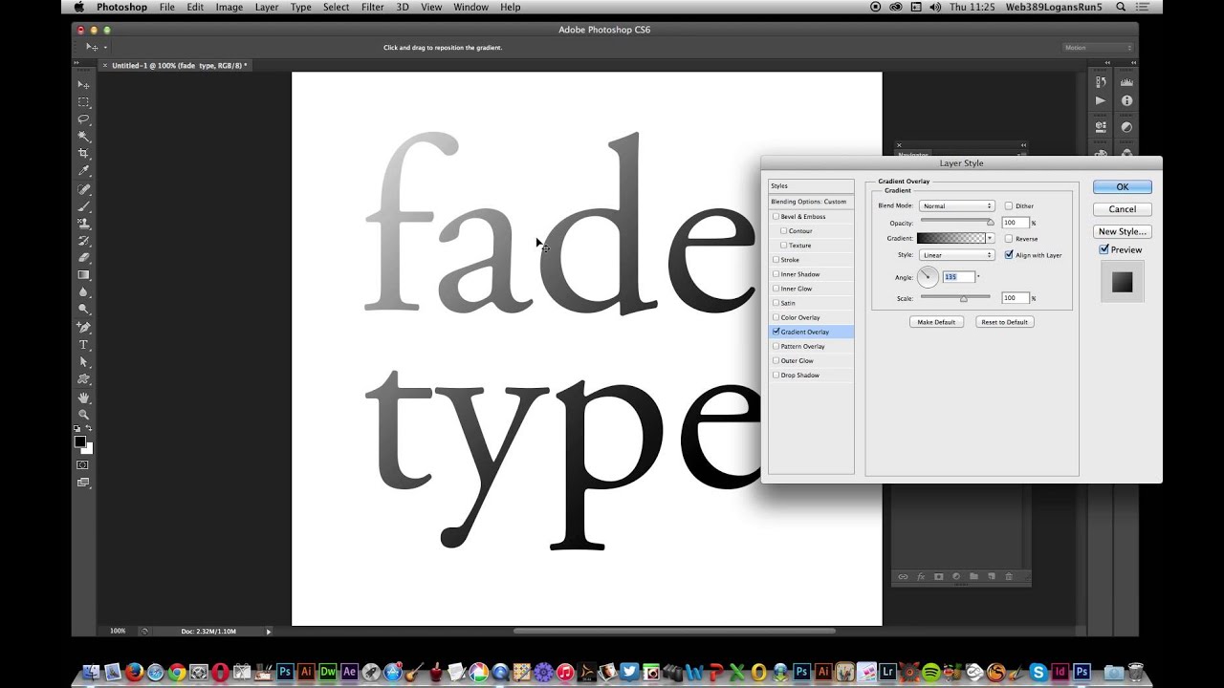Viewport: 1224px width, 688px height.
Task: Enable Bevel & Emboss style
Action: coord(776,217)
